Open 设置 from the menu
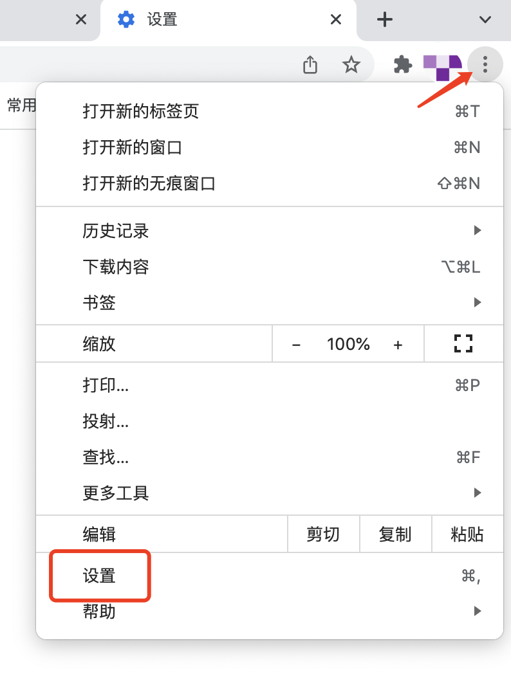511x674 pixels. click(100, 576)
